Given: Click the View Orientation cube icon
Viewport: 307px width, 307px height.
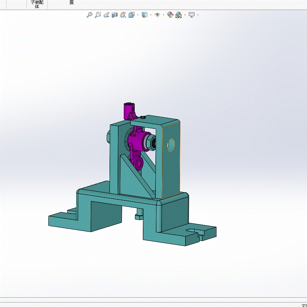Looking at the screenshot, I should click(x=132, y=15).
